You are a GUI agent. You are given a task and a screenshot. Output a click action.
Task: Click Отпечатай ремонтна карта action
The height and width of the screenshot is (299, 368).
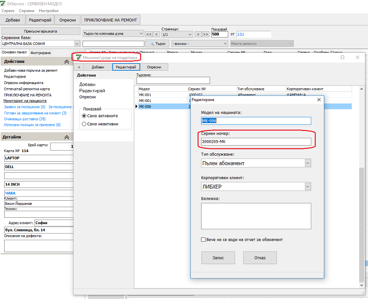pos(27,89)
